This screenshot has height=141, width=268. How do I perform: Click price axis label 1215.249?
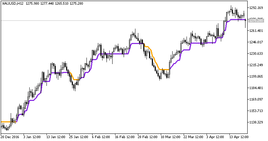[256, 65]
